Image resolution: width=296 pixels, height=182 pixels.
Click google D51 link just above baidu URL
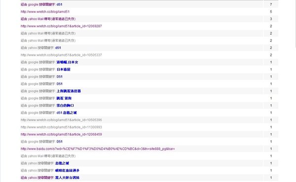41,142
